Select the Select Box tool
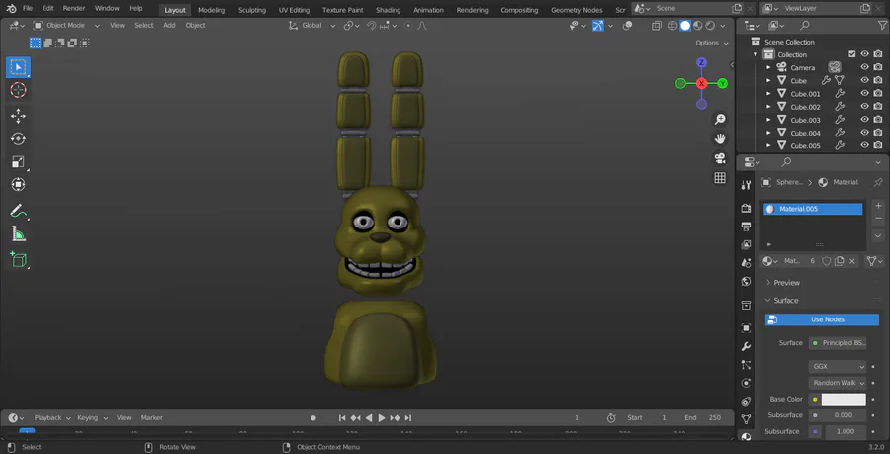The height and width of the screenshot is (454, 890). click(18, 67)
